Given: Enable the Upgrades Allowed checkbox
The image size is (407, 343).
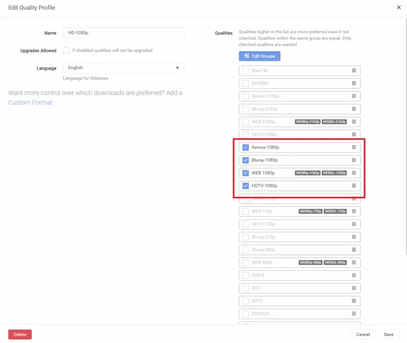Looking at the screenshot, I should point(66,50).
